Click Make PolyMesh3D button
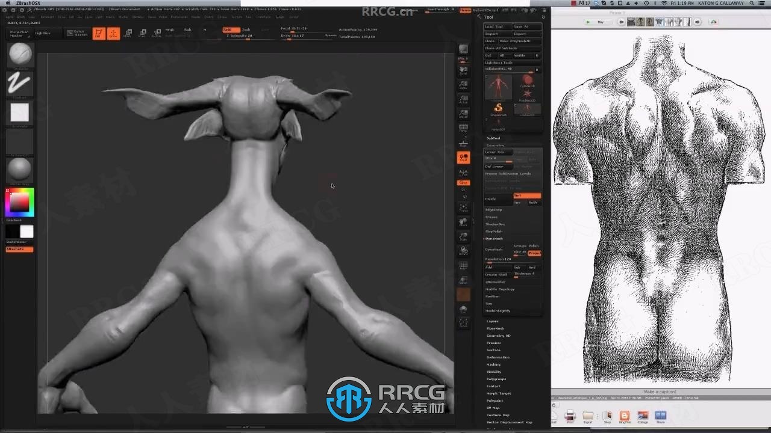 click(x=519, y=41)
